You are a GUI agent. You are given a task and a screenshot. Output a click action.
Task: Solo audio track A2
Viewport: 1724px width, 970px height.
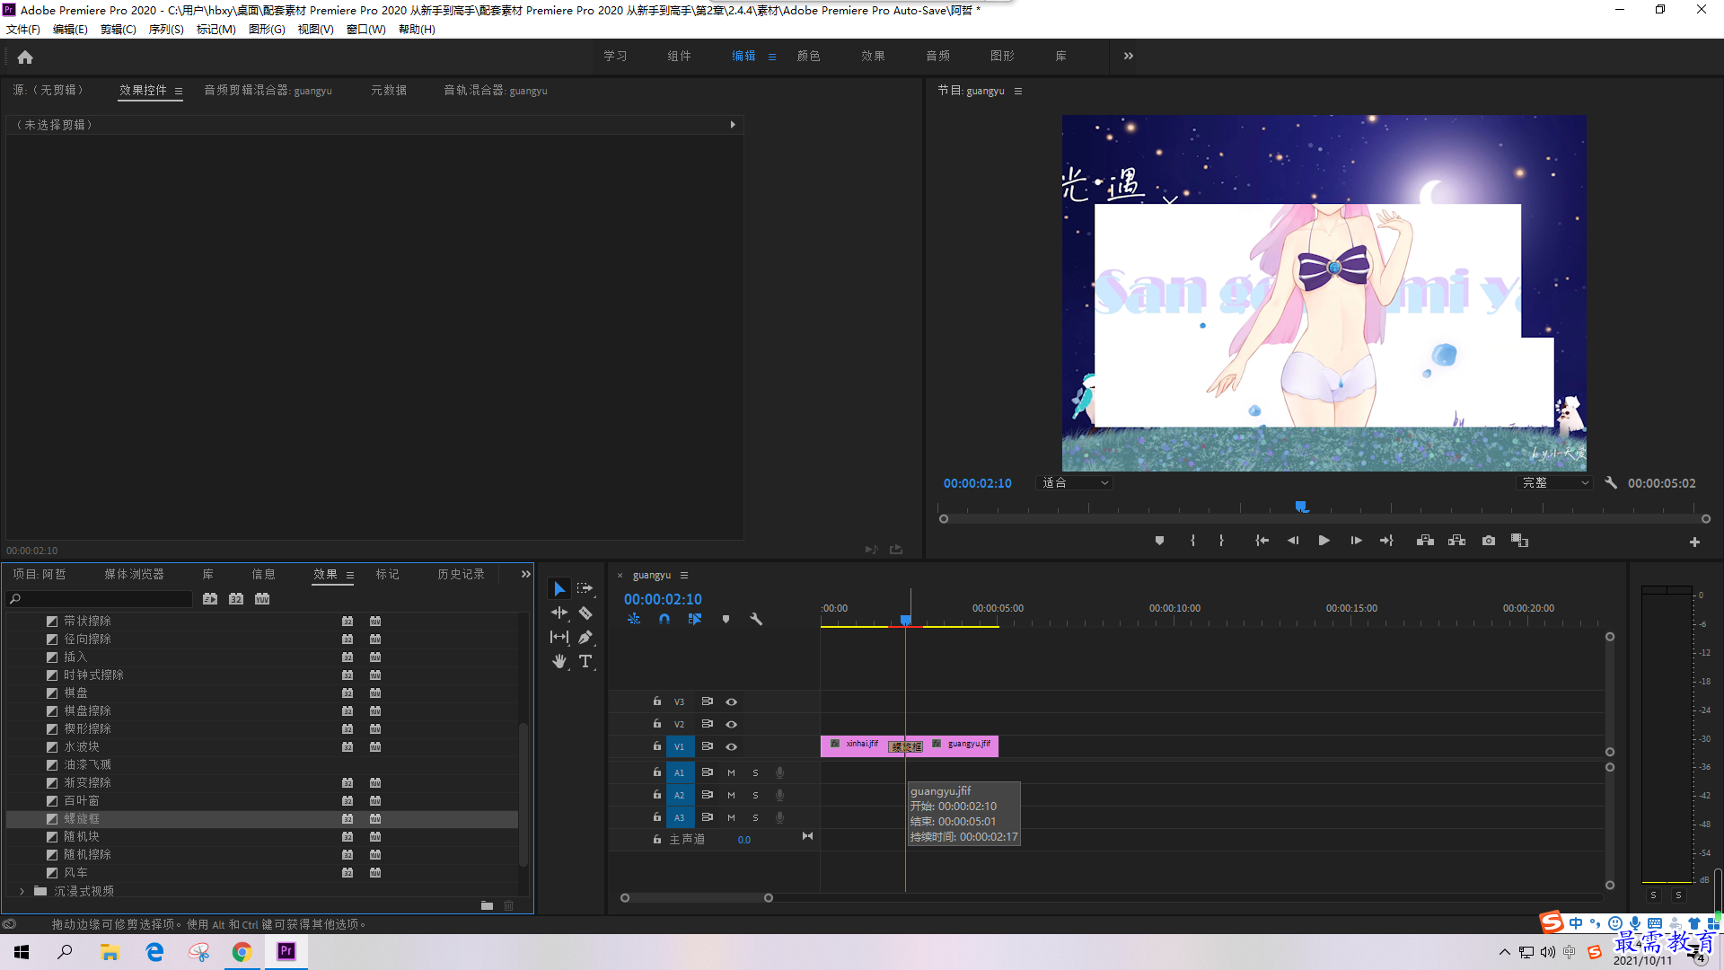pos(755,795)
